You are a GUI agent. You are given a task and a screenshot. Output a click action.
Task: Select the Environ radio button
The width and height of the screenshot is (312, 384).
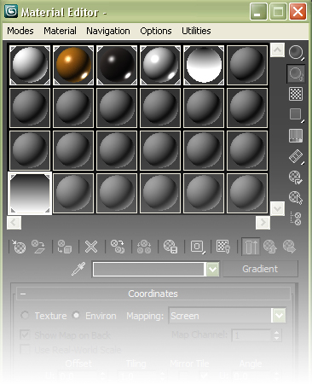pyautogui.click(x=76, y=316)
